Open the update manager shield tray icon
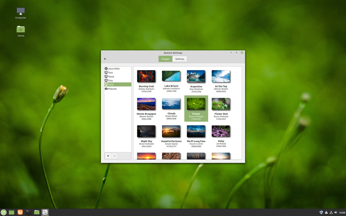The width and height of the screenshot is (346, 216). (x=321, y=212)
